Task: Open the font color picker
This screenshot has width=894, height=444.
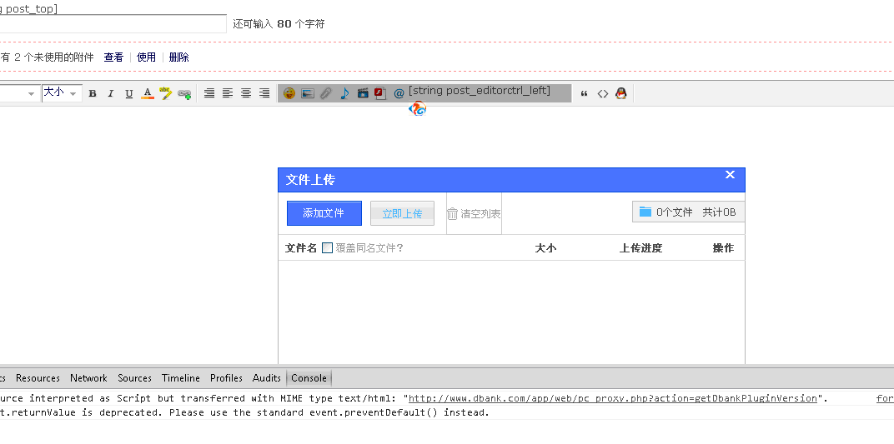Action: click(147, 94)
